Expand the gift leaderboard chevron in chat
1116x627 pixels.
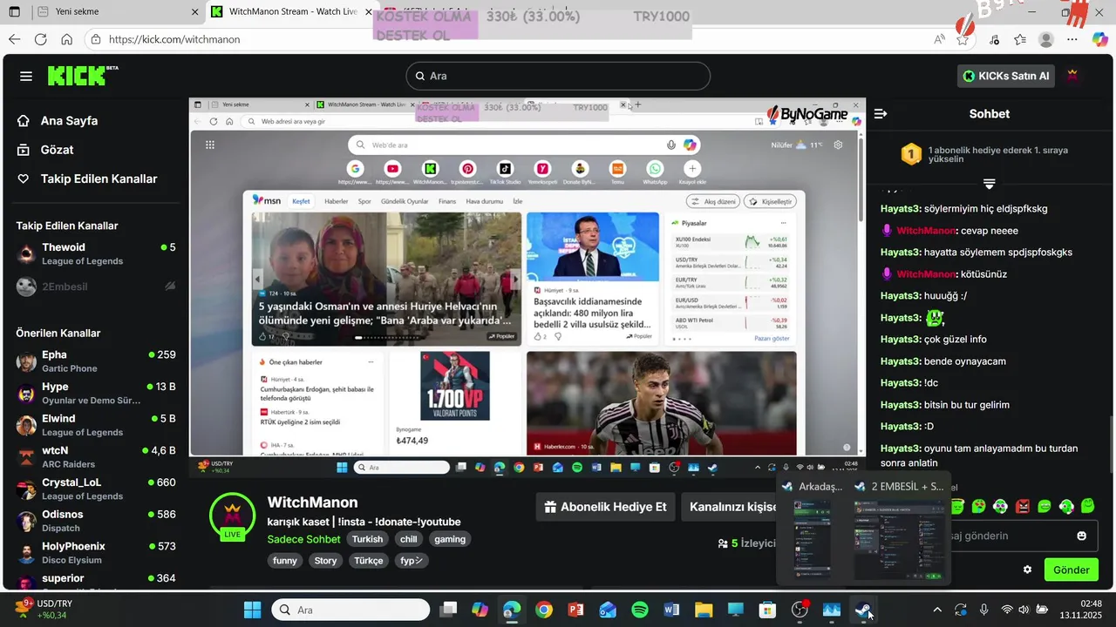pyautogui.click(x=989, y=184)
